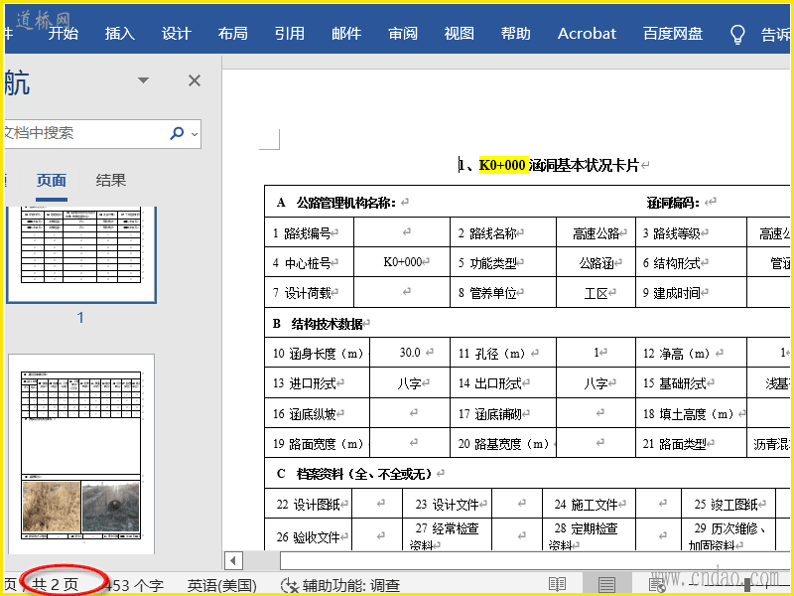The image size is (794, 596).
Task: Open the 引用 ribbon tab
Action: [290, 34]
